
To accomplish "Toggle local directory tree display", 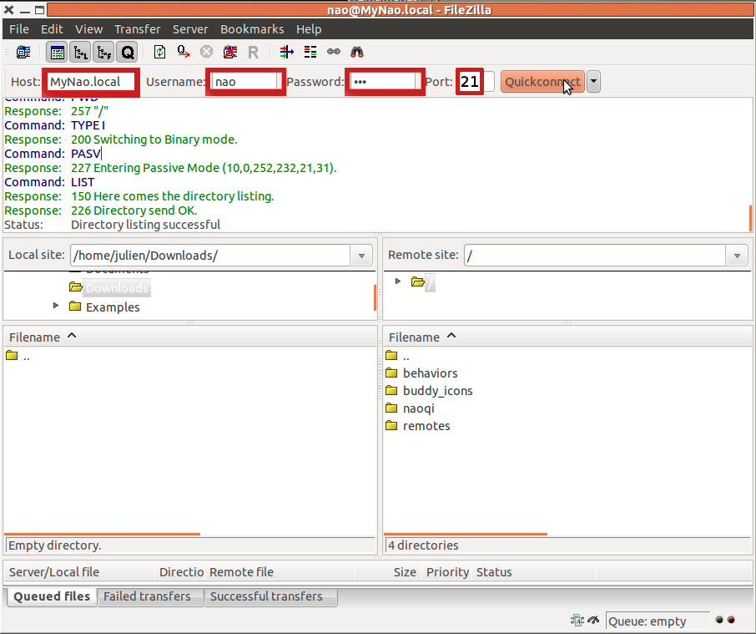I will [81, 52].
